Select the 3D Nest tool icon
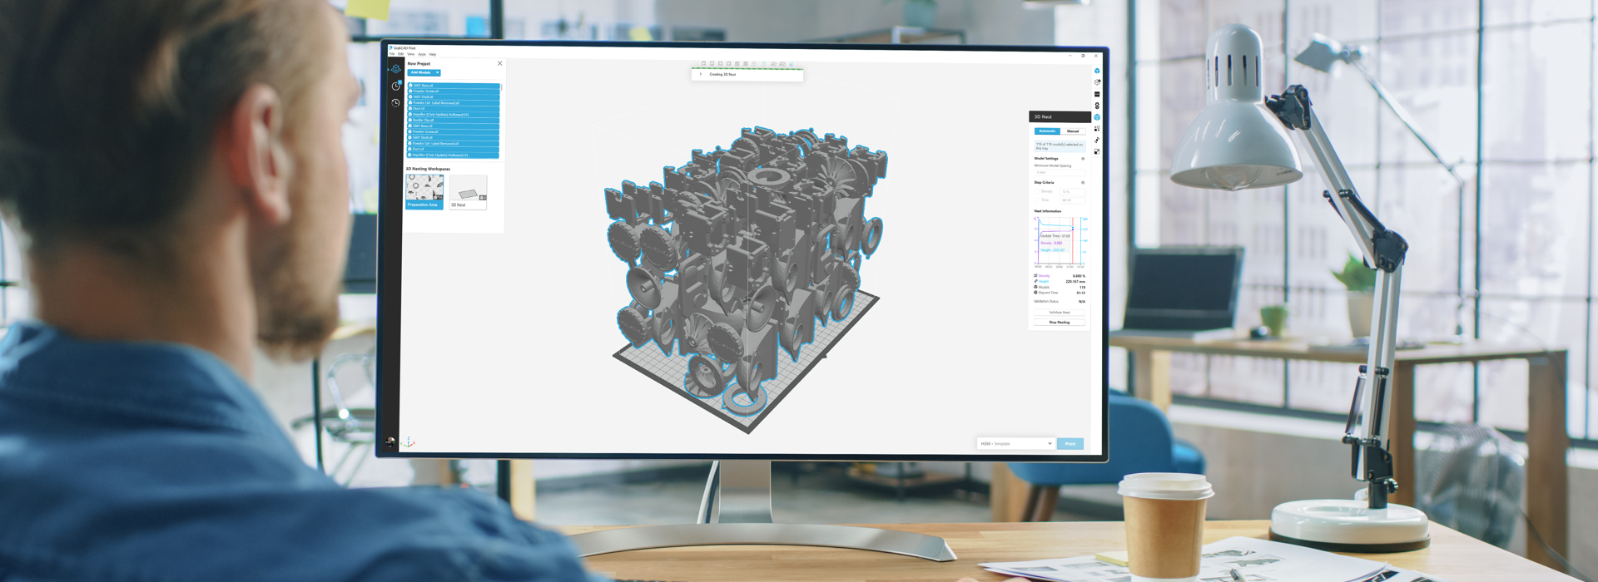The width and height of the screenshot is (1598, 582). click(x=1097, y=117)
